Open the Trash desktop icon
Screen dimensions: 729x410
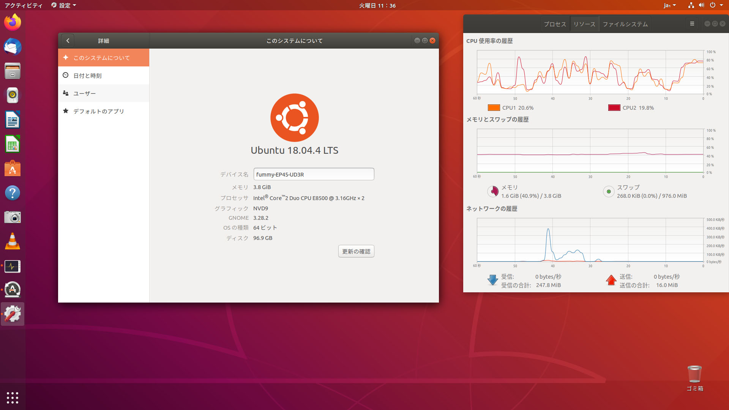(694, 378)
